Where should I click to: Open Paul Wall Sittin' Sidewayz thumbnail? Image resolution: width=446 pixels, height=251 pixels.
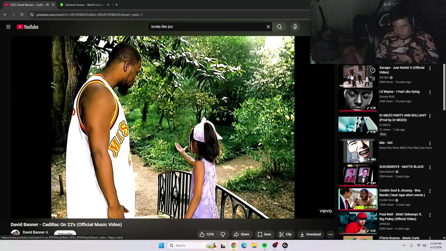[x=358, y=223]
